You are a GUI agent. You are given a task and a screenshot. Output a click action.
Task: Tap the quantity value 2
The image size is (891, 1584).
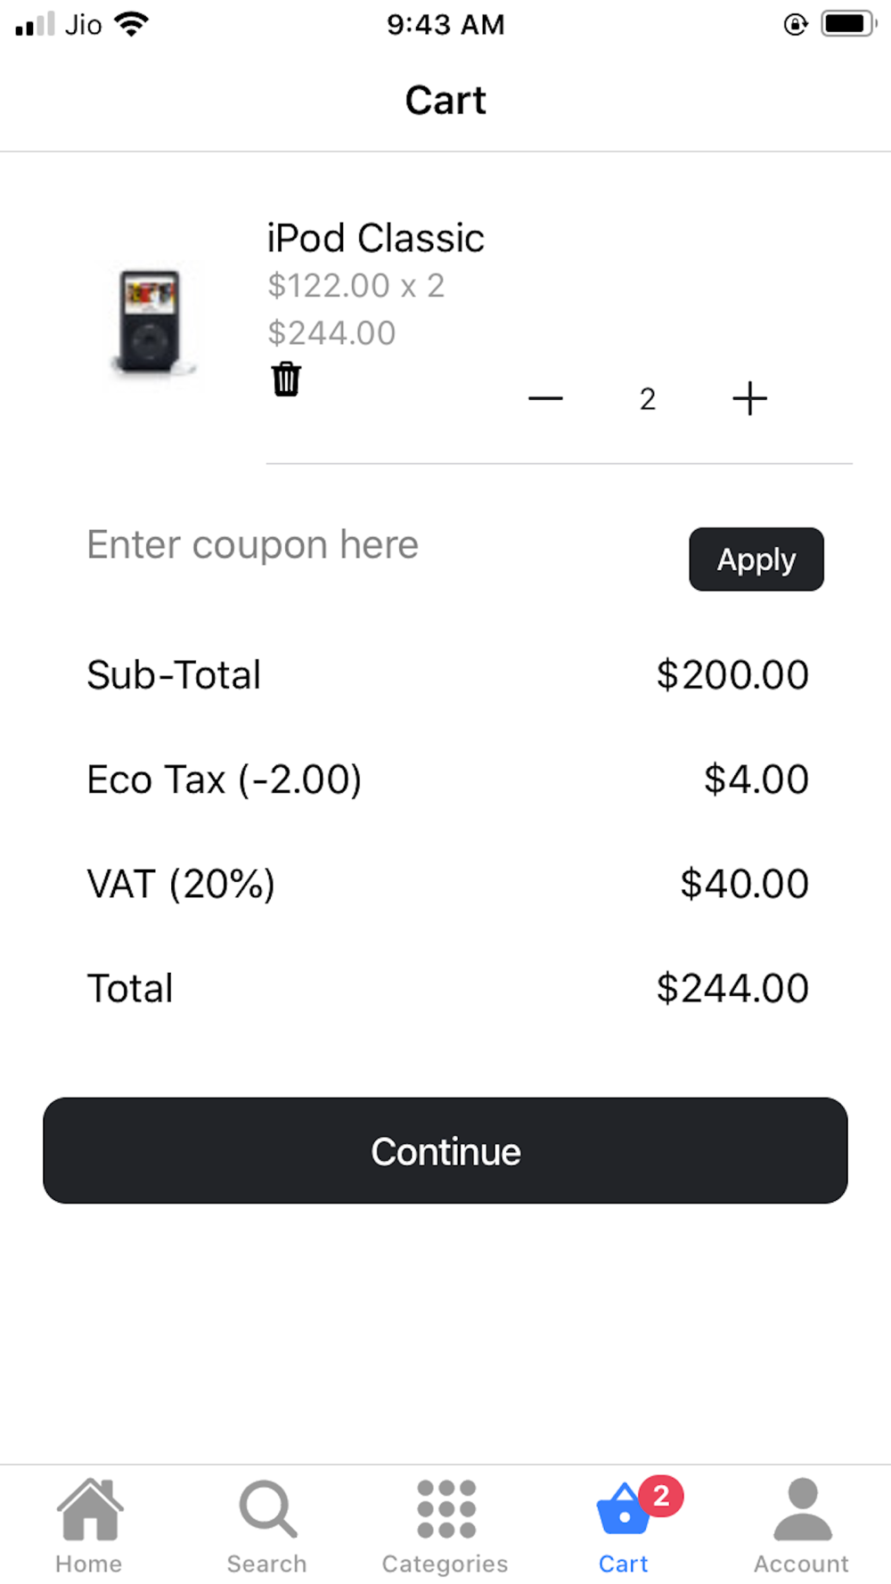click(x=648, y=398)
